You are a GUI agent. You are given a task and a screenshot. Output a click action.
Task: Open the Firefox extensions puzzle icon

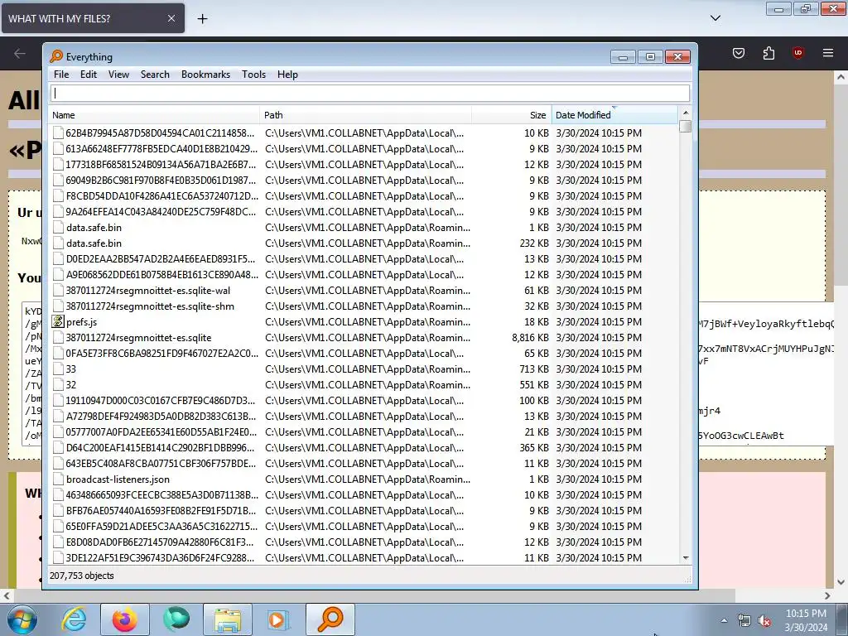coord(768,53)
